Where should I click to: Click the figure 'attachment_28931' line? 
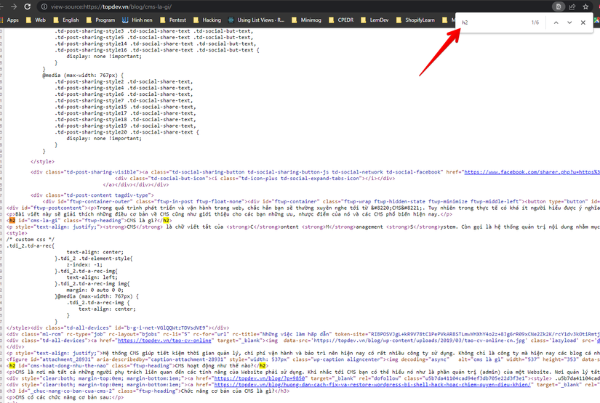303,359
